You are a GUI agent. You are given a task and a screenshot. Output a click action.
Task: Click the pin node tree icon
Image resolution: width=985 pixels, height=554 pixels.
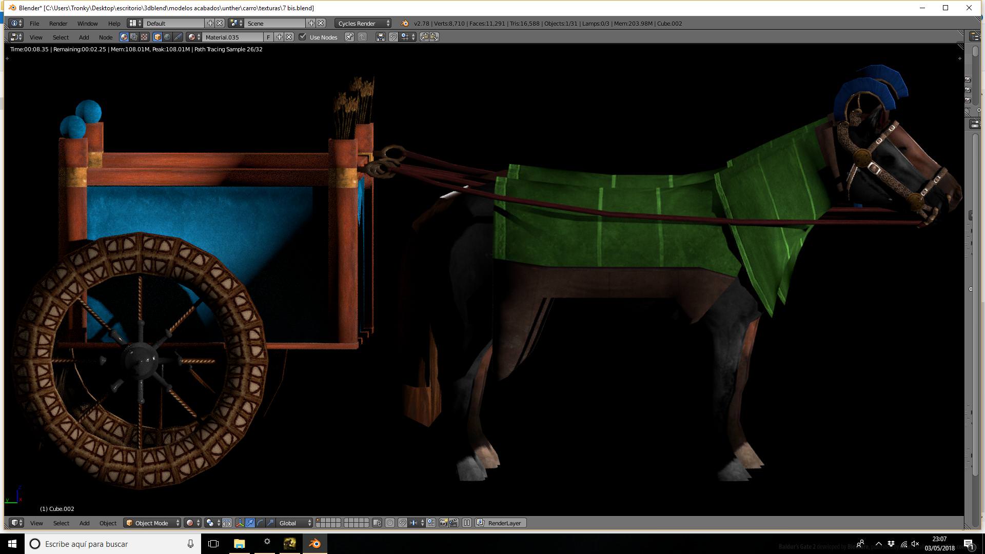pos(349,37)
